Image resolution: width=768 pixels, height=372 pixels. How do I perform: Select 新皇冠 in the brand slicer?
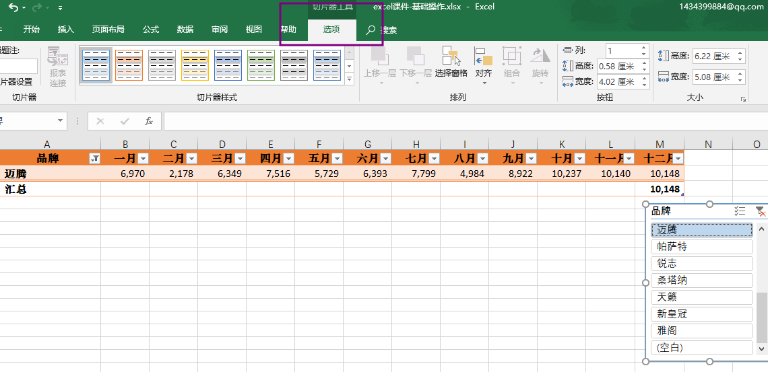[702, 314]
